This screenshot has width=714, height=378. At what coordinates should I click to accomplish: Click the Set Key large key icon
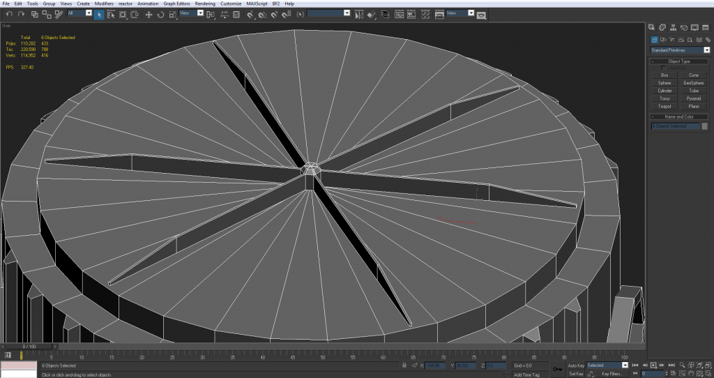pos(556,369)
